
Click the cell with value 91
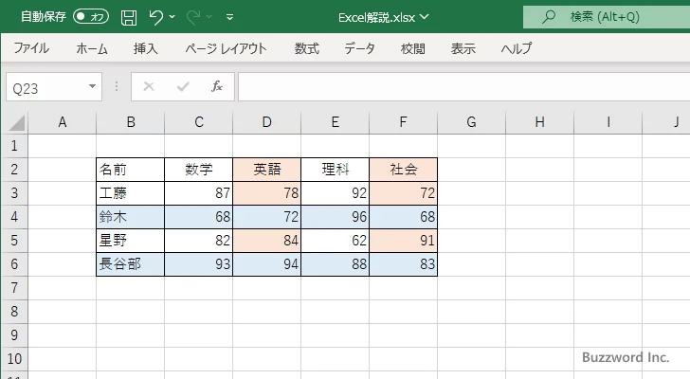coord(403,241)
